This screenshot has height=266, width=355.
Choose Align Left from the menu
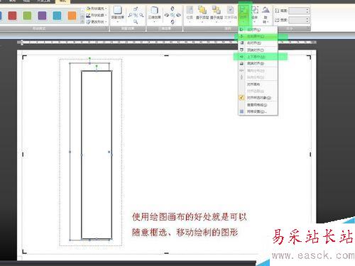[x=258, y=30]
